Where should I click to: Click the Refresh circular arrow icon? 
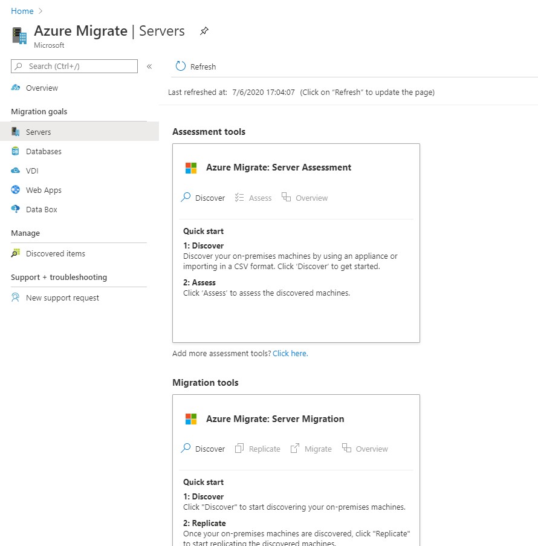(x=181, y=66)
